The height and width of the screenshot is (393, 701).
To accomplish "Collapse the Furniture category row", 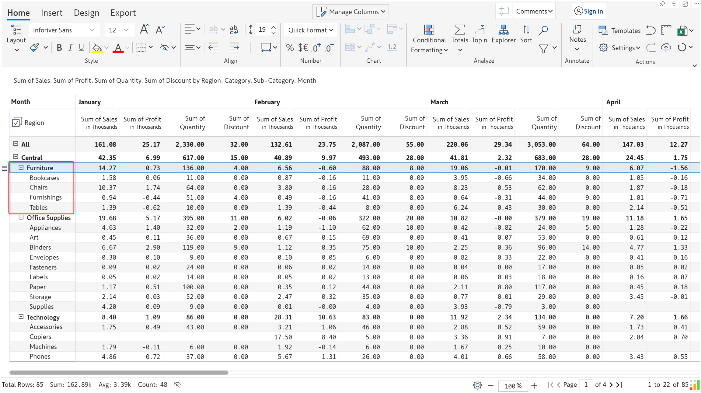I will click(21, 167).
